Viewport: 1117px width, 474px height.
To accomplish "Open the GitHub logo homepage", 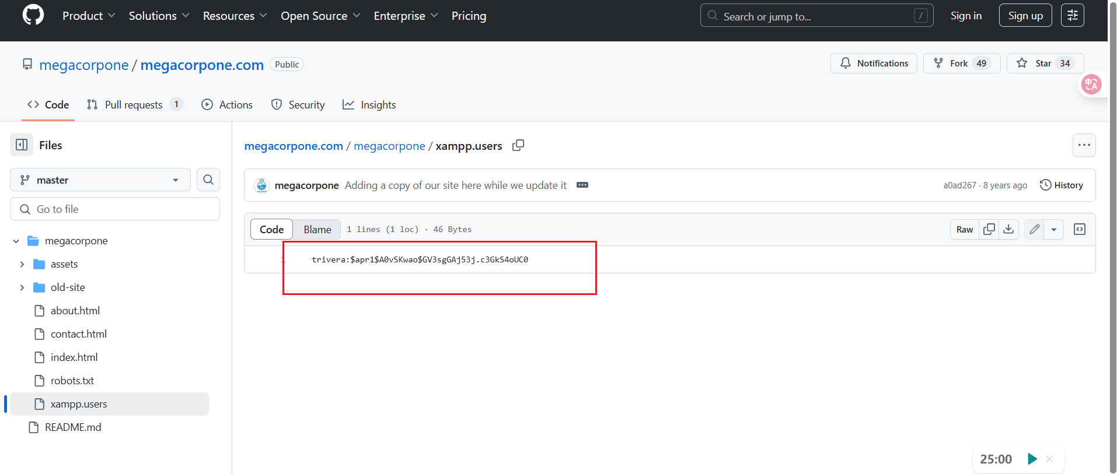I will (x=33, y=15).
